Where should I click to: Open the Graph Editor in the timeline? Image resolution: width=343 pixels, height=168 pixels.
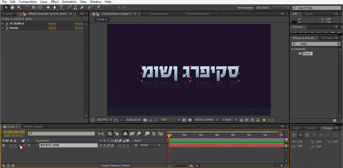[x=161, y=134]
